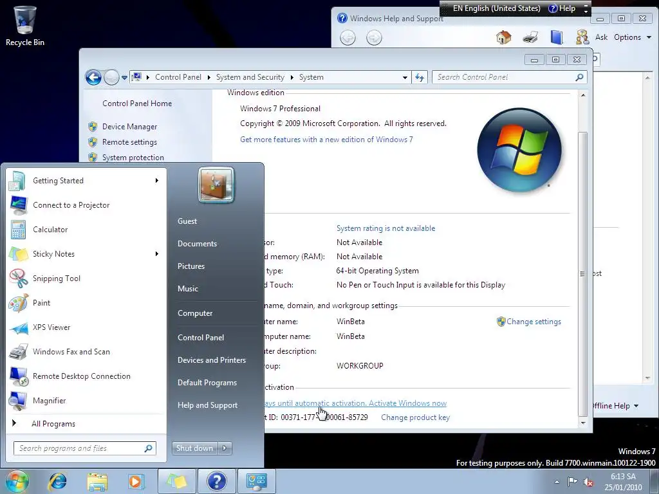Open the Recycle Bin desktop icon

coord(25,25)
